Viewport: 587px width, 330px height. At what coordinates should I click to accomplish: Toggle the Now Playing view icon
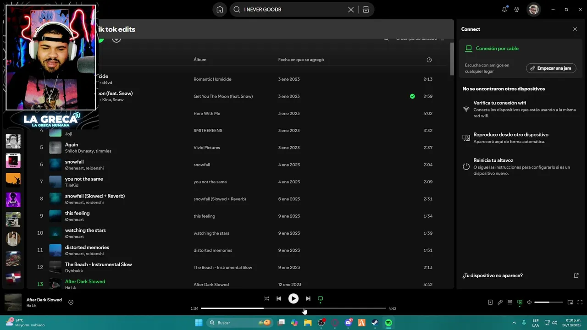point(490,302)
